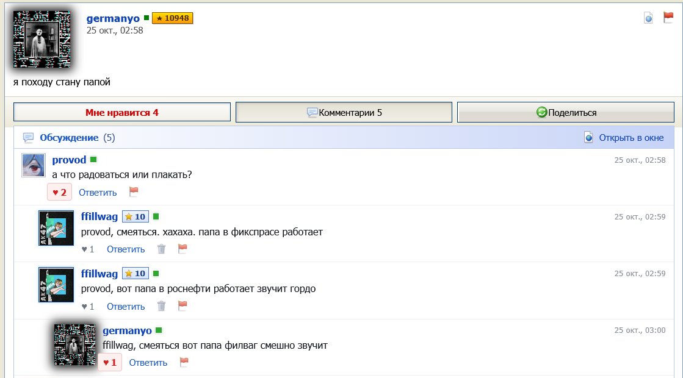Open germanyo's profile from the post header name
683x378 pixels.
[113, 18]
